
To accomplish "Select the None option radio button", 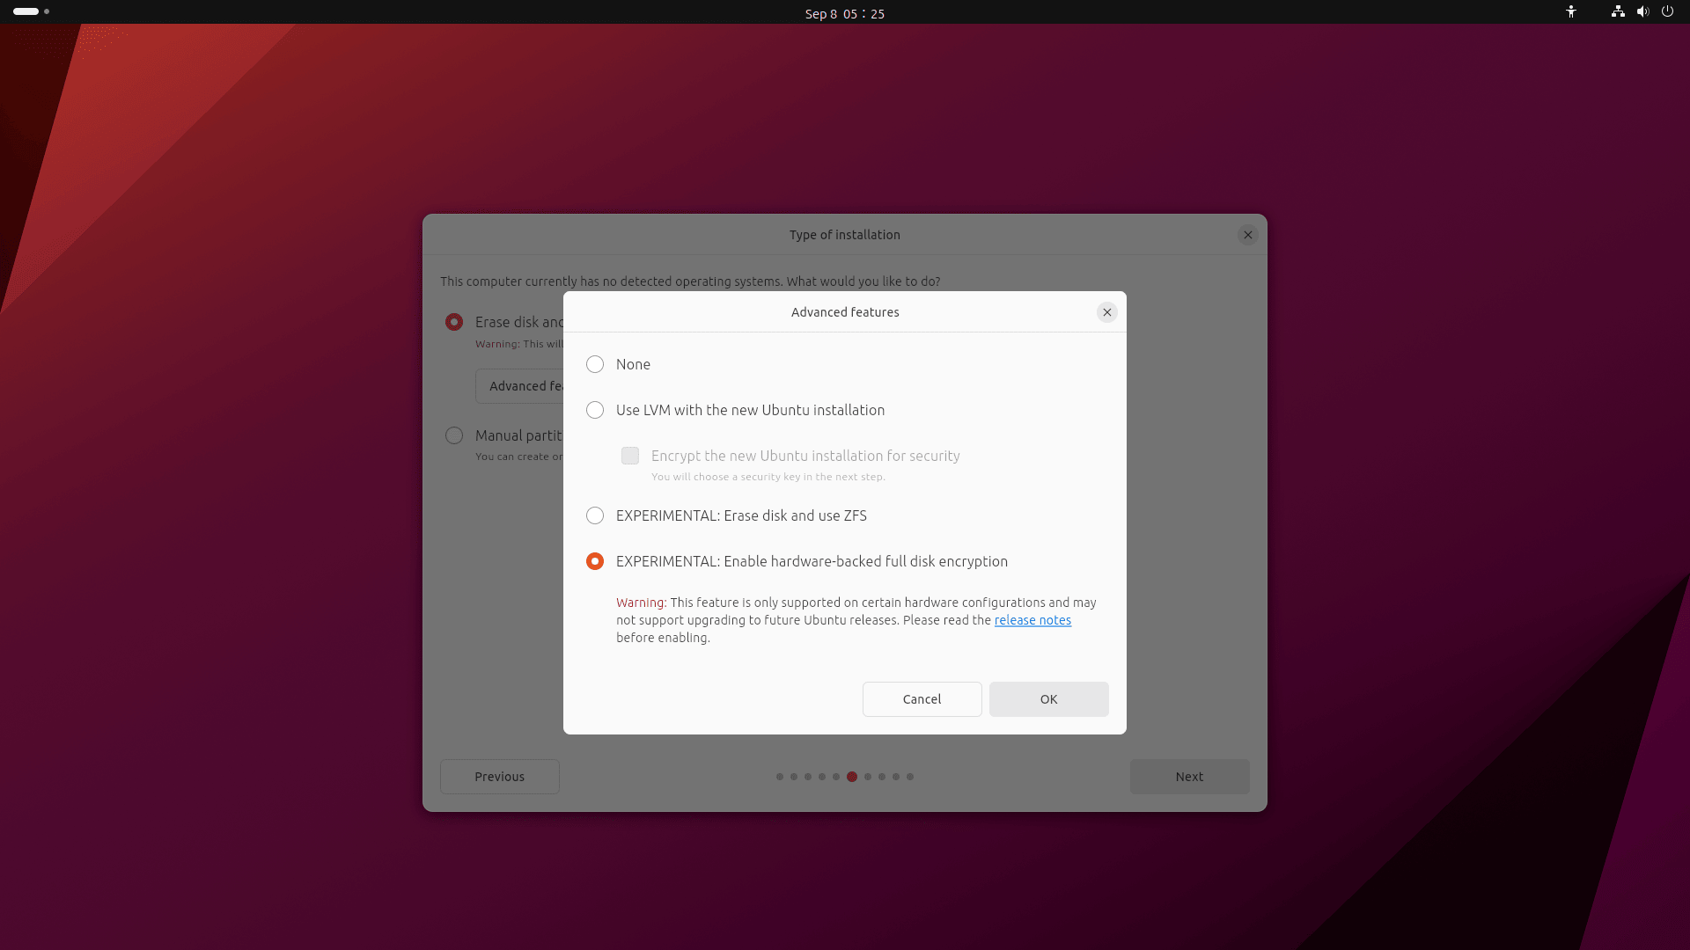I will [594, 364].
